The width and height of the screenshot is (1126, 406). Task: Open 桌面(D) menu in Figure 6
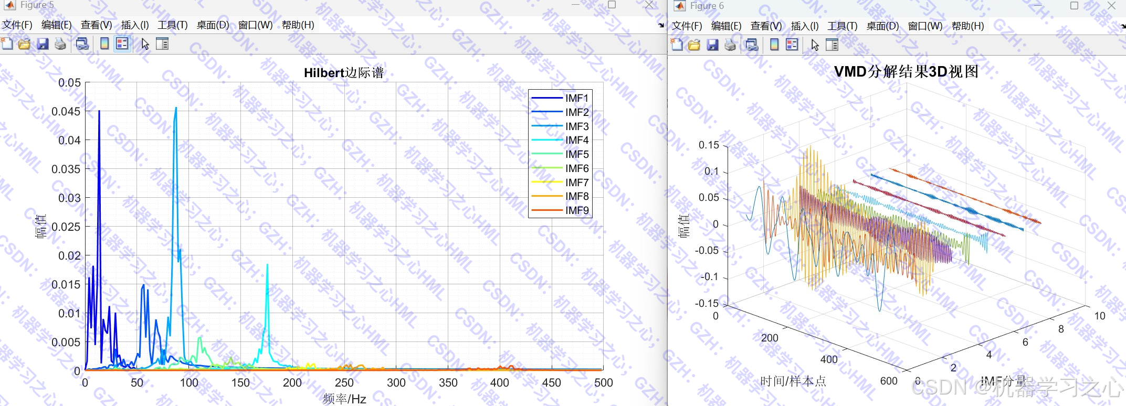tap(883, 26)
